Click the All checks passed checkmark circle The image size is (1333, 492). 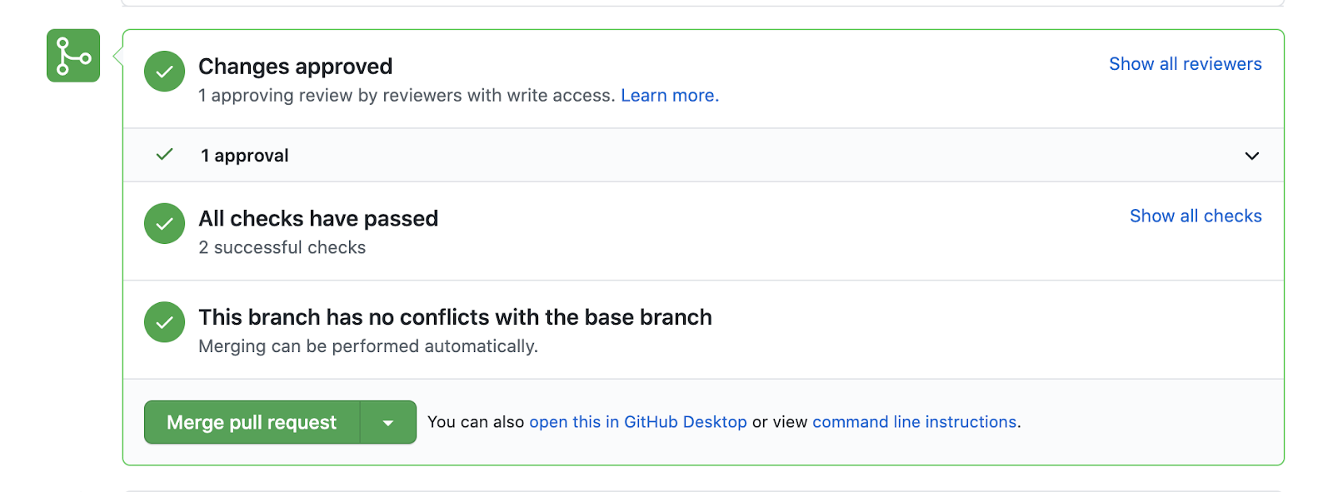164,223
